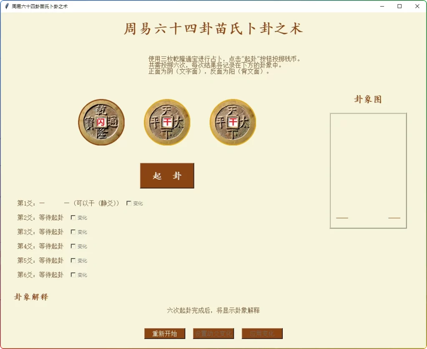Click the 应用变化 button
Screen dimensions: 427x349
tap(262, 334)
